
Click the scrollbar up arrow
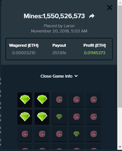tap(120, 3)
